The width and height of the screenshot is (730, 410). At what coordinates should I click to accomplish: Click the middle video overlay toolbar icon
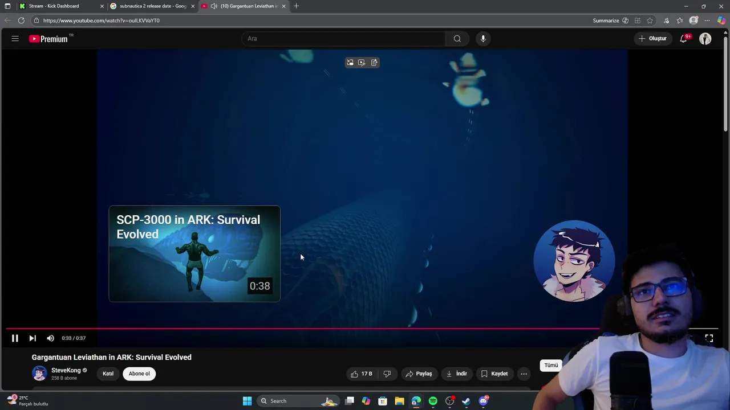pos(362,63)
